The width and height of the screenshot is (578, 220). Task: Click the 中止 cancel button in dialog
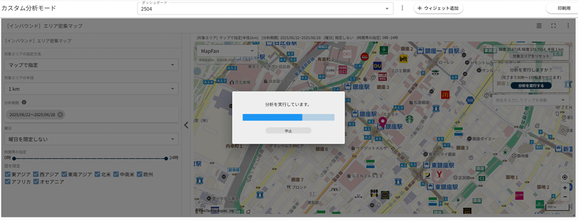click(x=288, y=131)
